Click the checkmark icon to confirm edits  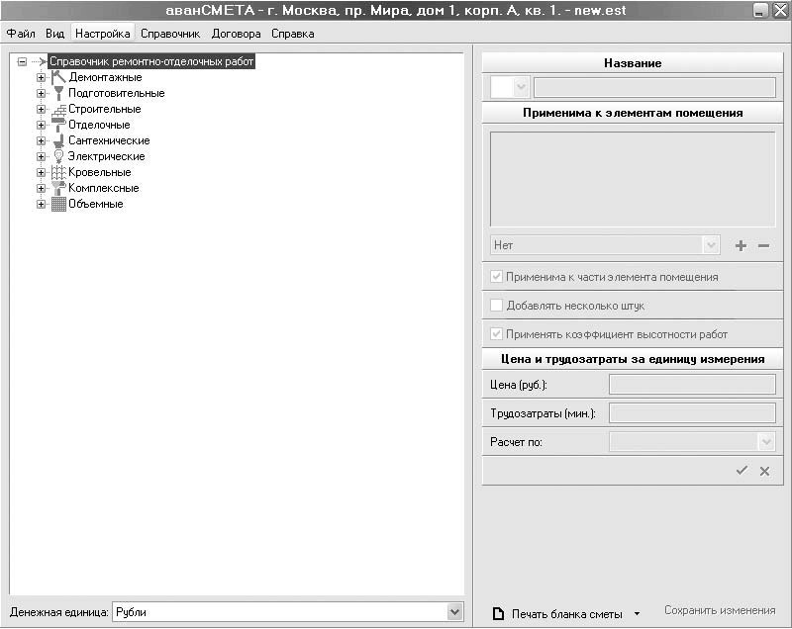point(742,471)
